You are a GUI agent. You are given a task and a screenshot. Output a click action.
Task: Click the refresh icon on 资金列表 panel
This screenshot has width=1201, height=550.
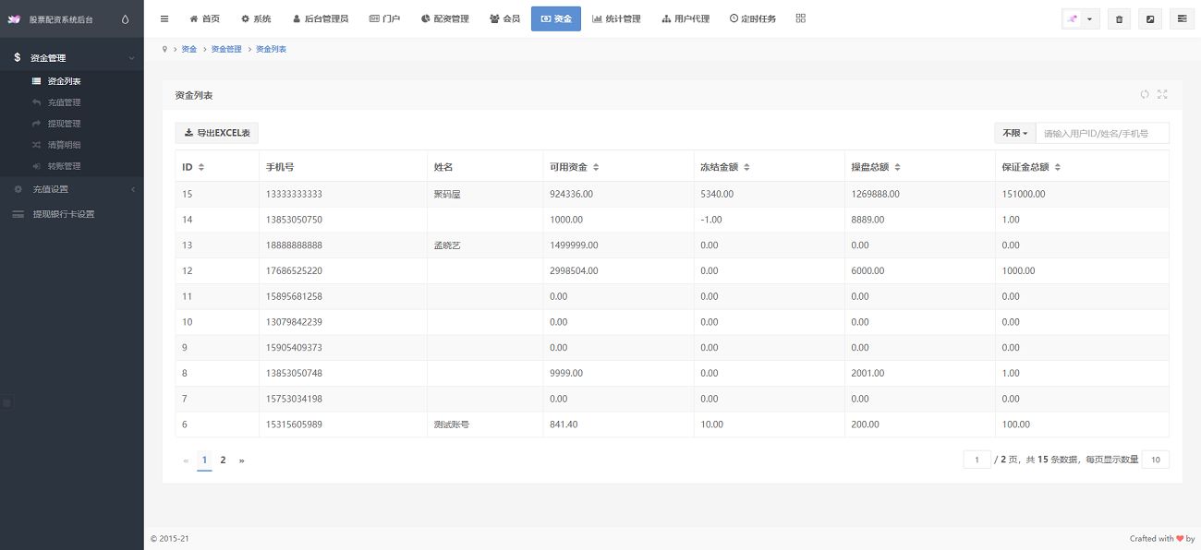pyautogui.click(x=1145, y=94)
